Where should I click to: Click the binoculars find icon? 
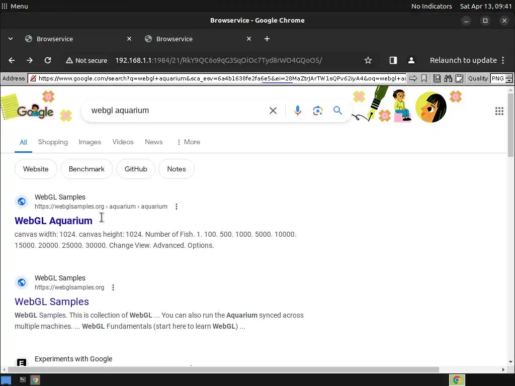448,78
